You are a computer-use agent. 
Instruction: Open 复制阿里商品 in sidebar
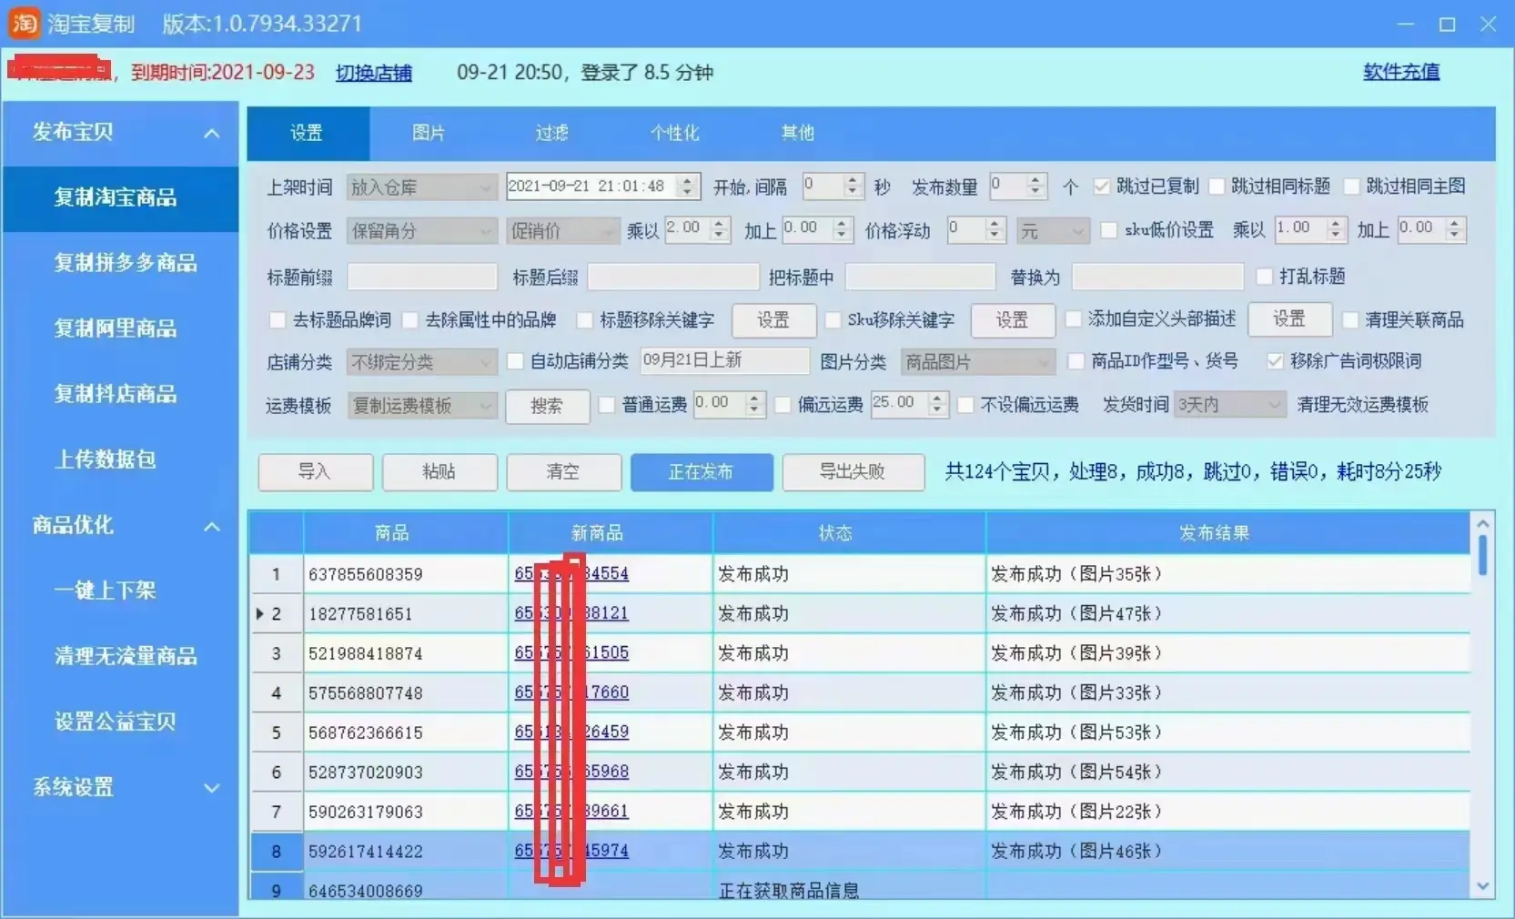click(116, 328)
